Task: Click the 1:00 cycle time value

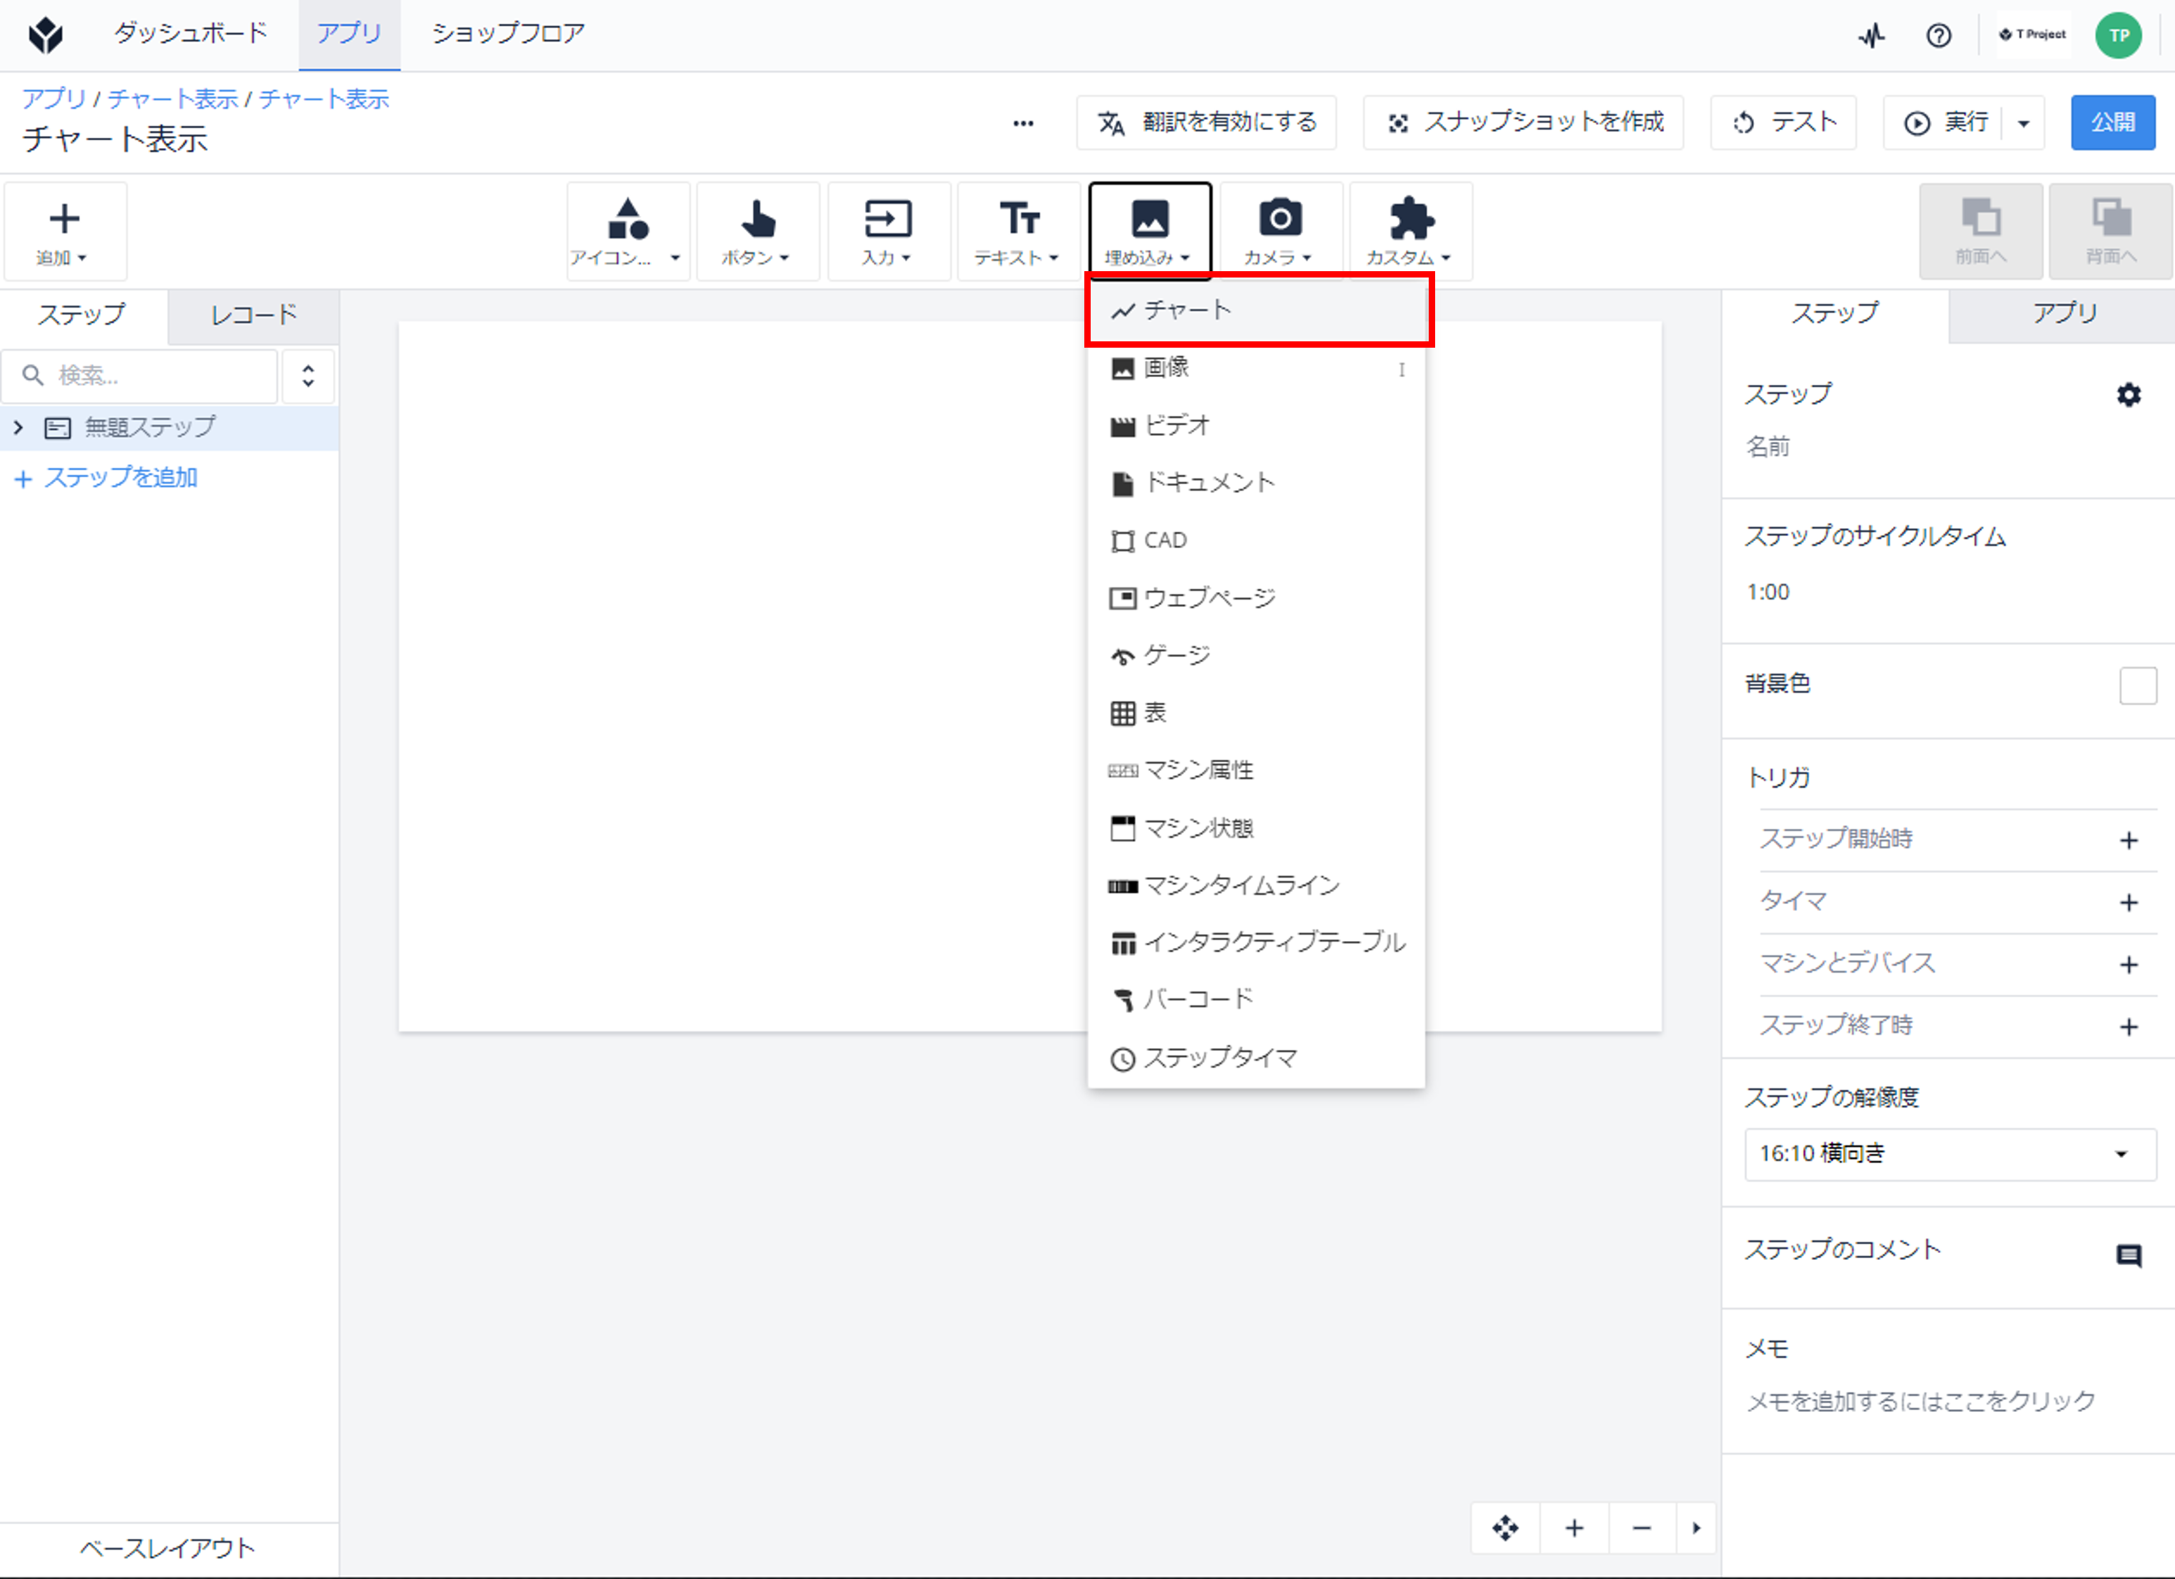Action: pyautogui.click(x=1767, y=592)
